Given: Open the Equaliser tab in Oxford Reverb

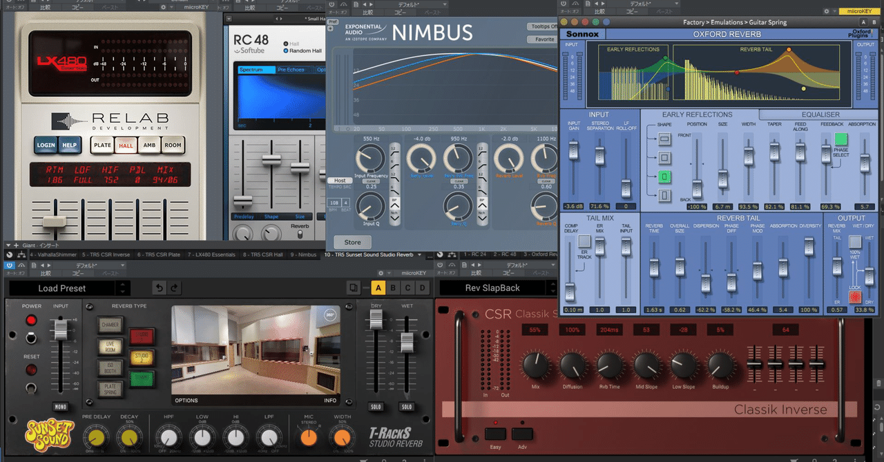Looking at the screenshot, I should click(x=820, y=114).
